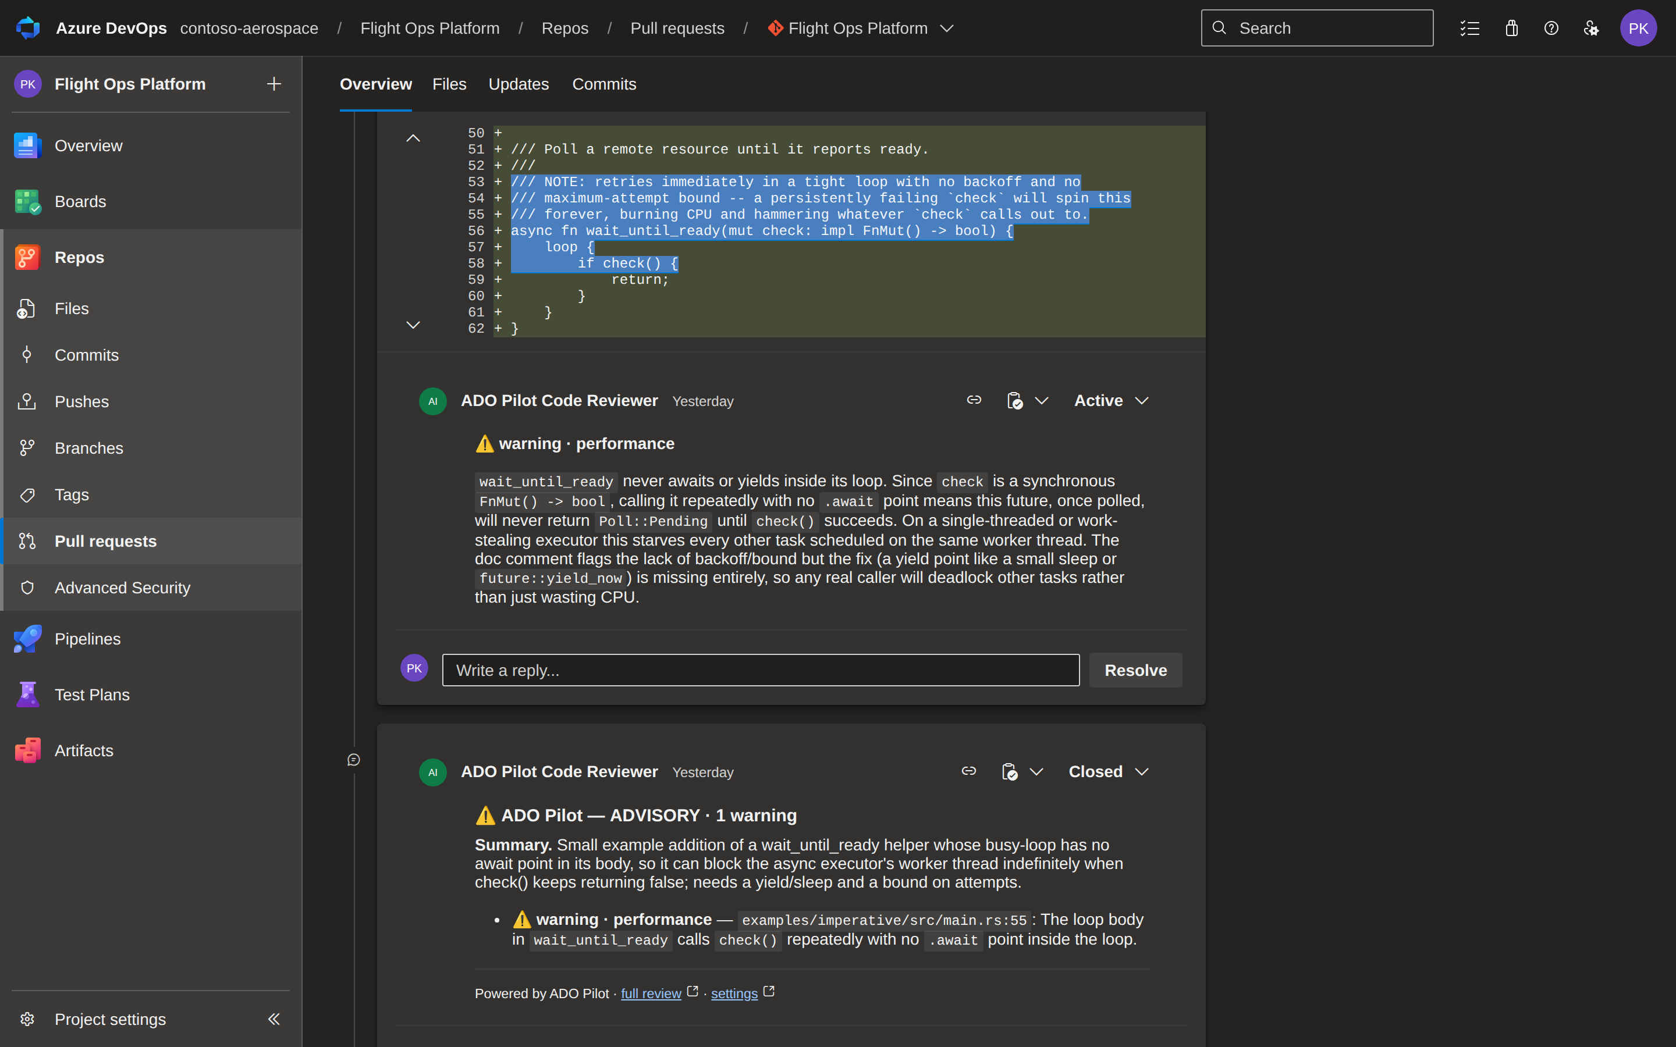Click the Flight Ops Platform sidebar title

click(x=130, y=84)
